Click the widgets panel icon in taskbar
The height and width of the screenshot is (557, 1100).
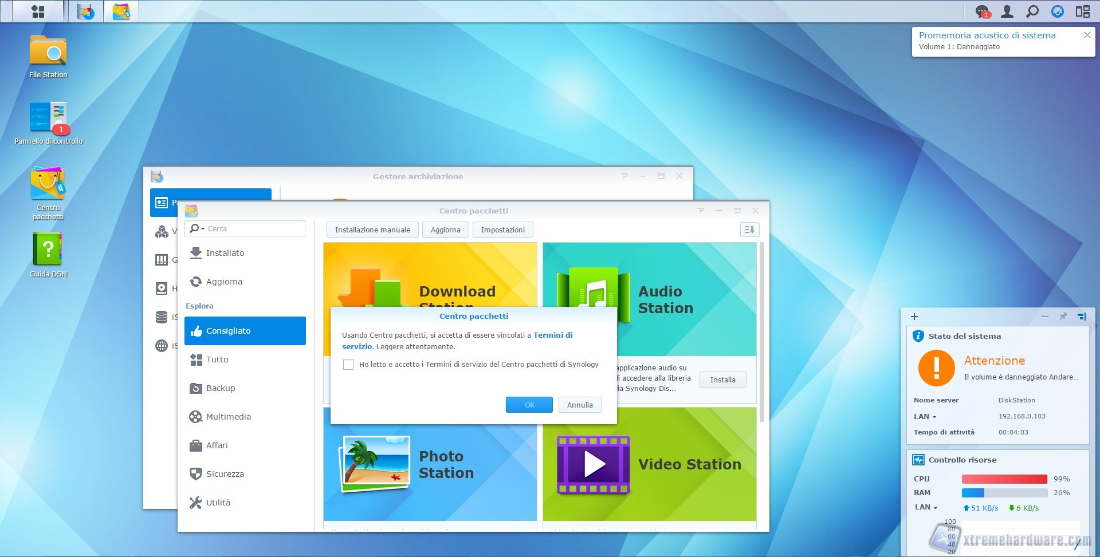(1082, 11)
